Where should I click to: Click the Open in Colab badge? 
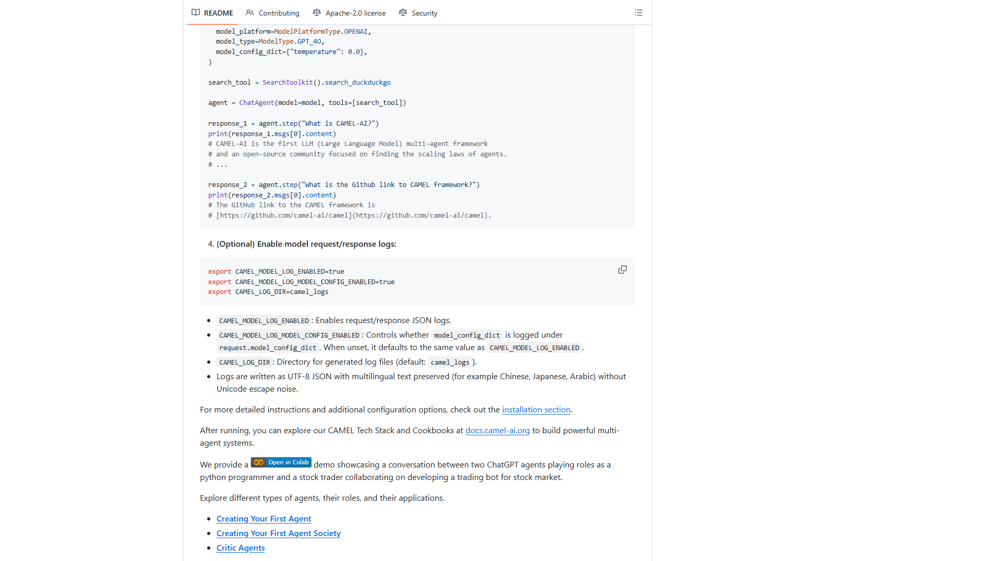point(281,462)
